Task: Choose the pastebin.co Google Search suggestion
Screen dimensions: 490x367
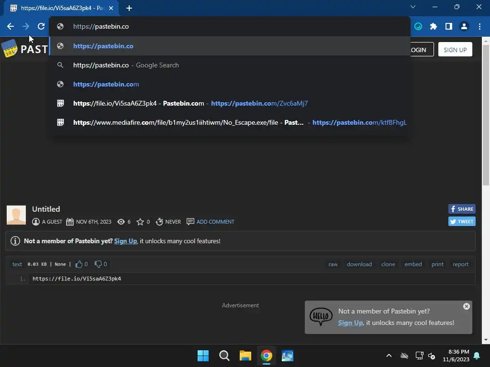Action: (230, 65)
